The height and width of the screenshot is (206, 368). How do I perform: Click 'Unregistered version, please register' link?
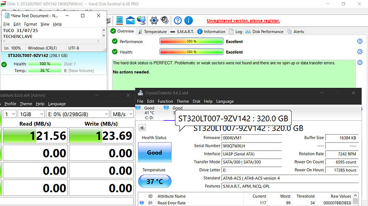tap(243, 21)
